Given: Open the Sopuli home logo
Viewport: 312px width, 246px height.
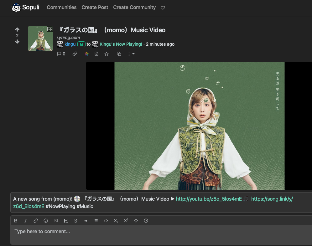Looking at the screenshot, I should coord(25,8).
